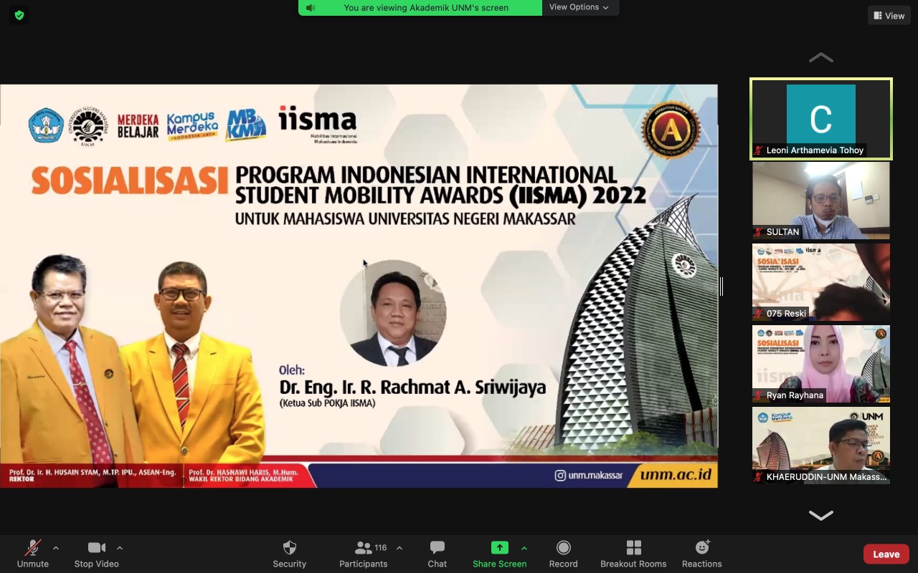Click the View layout button
This screenshot has height=573, width=918.
[889, 16]
